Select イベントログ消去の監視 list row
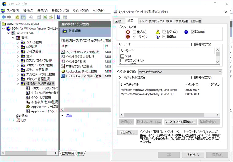The height and width of the screenshot is (162, 233). click(x=80, y=57)
